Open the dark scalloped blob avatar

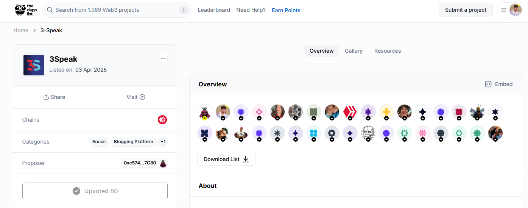point(441,133)
